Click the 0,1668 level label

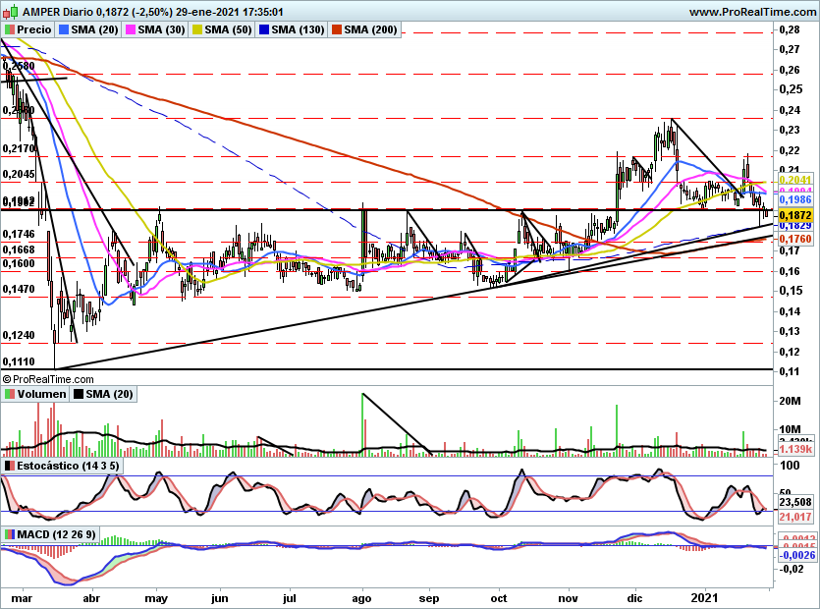click(x=19, y=249)
